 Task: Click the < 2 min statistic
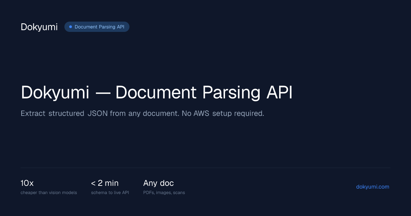tap(105, 183)
